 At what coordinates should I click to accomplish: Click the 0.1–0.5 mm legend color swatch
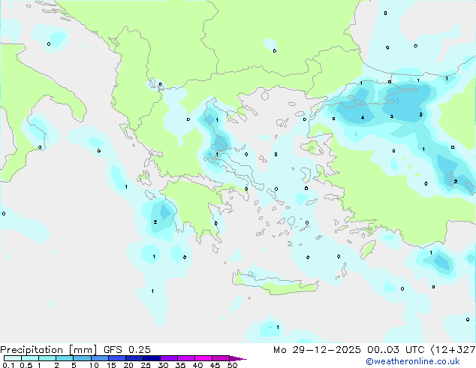(13, 358)
